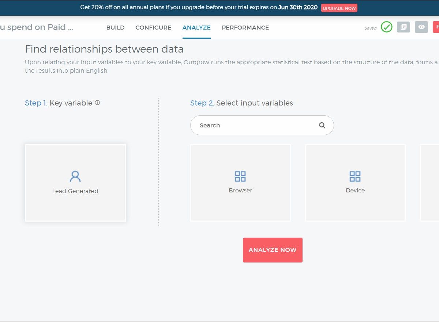Click the partially visible third variable card
439x322 pixels.
(430, 183)
